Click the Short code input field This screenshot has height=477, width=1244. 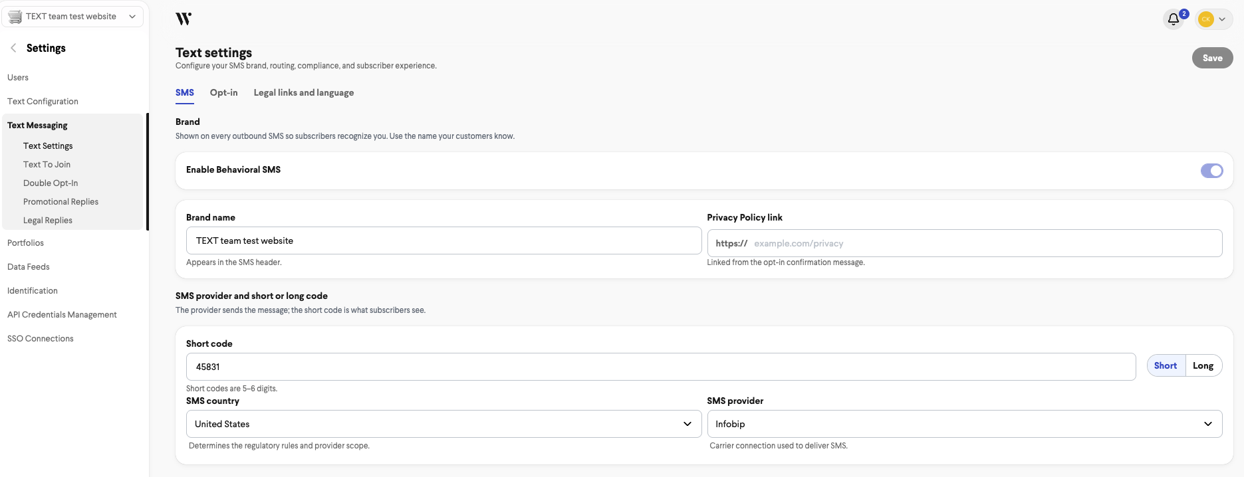661,367
